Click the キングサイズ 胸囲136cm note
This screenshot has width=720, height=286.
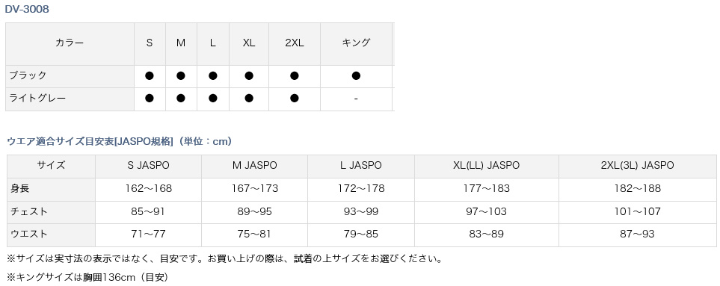pyautogui.click(x=87, y=277)
